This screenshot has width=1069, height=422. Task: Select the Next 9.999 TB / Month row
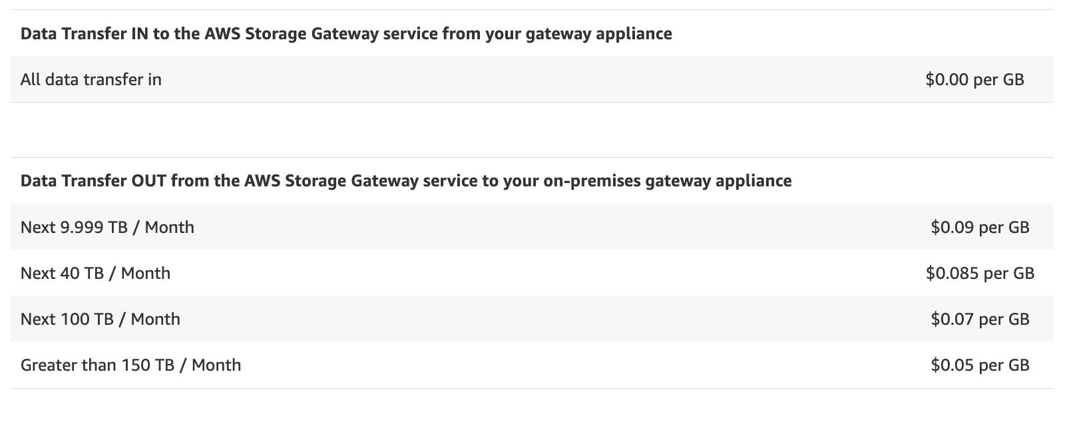click(x=532, y=227)
